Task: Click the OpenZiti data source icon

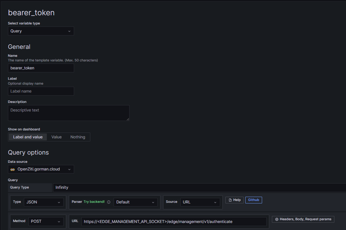Action: coord(13,169)
